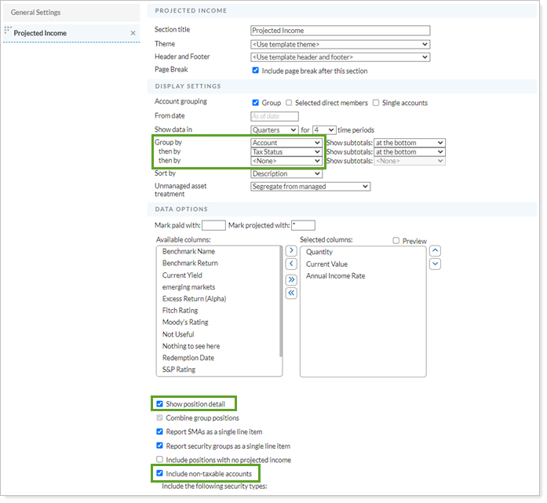Click the add all double arrow button

[291, 279]
